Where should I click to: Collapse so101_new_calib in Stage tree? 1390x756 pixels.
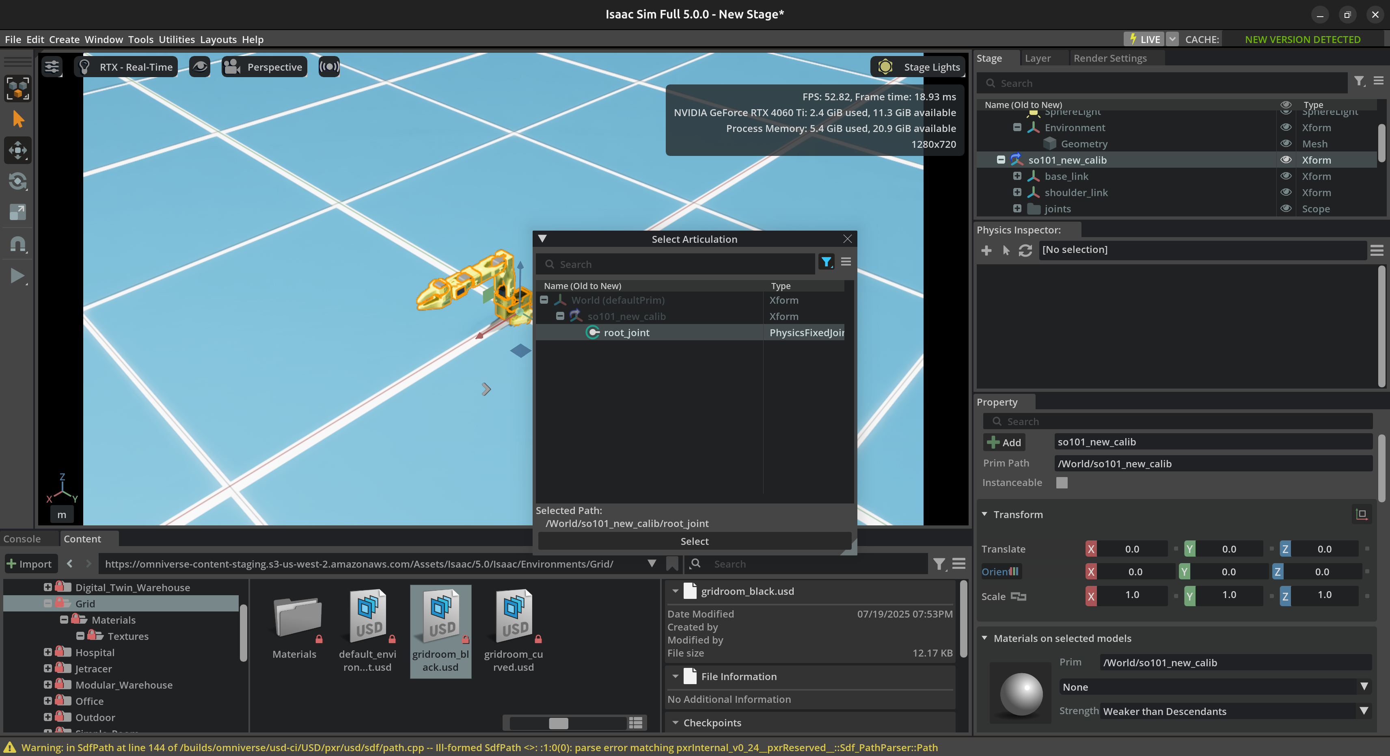point(1001,160)
